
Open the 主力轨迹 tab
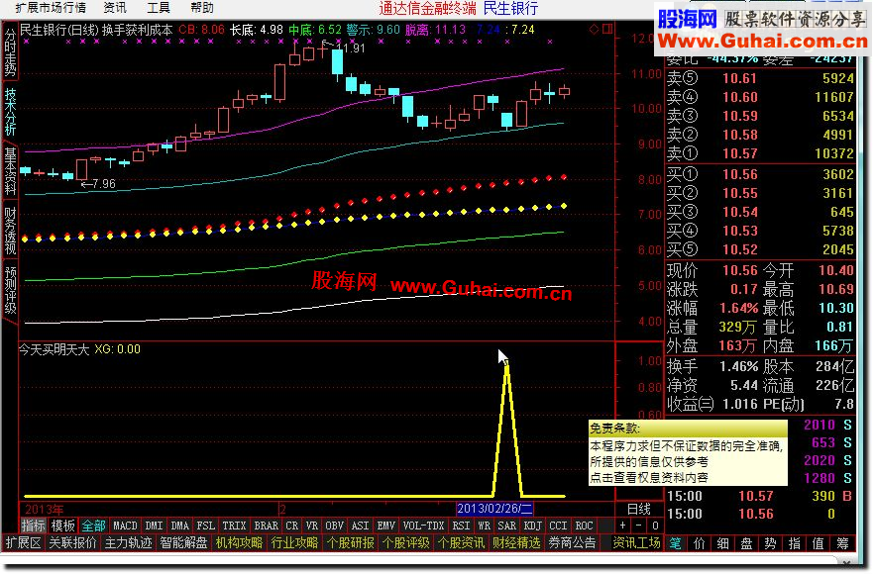pyautogui.click(x=128, y=542)
